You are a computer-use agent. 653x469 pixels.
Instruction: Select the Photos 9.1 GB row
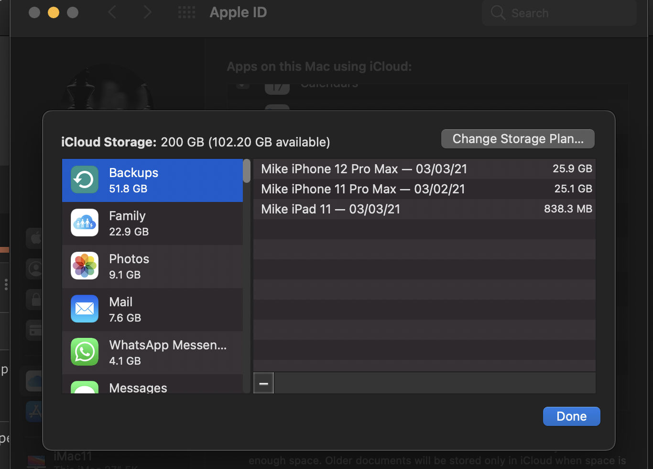tap(152, 267)
